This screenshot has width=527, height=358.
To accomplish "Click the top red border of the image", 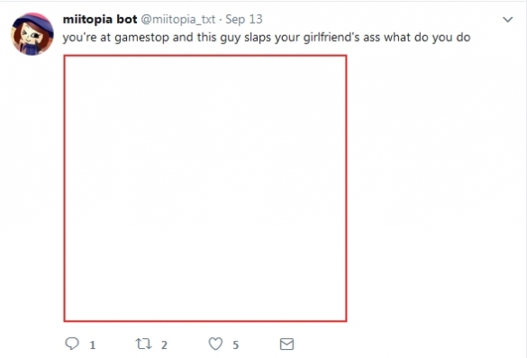I will [205, 56].
